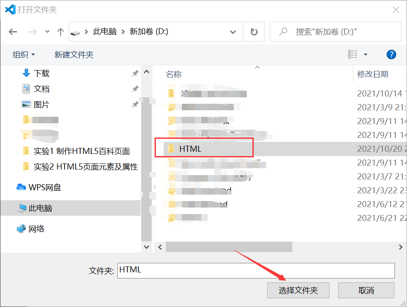Unpin 文档 from quick access
The width and height of the screenshot is (407, 307).
[x=135, y=89]
